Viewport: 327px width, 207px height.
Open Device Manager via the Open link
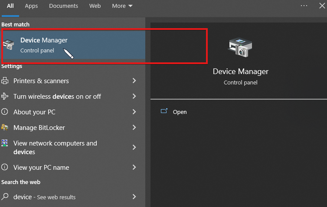click(x=180, y=112)
